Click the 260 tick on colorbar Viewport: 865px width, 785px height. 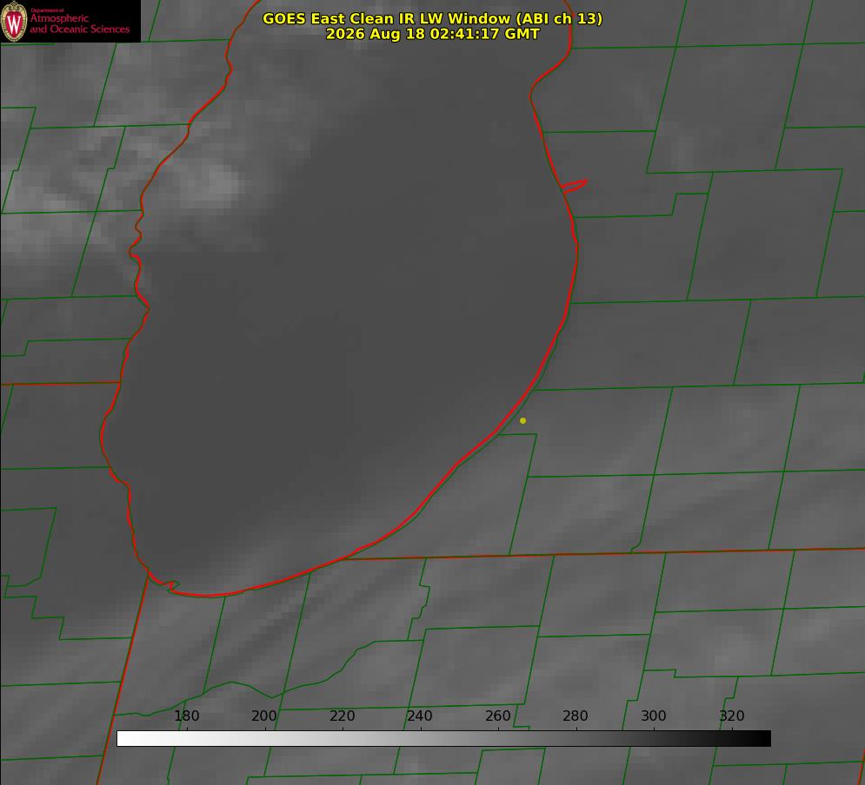point(498,716)
